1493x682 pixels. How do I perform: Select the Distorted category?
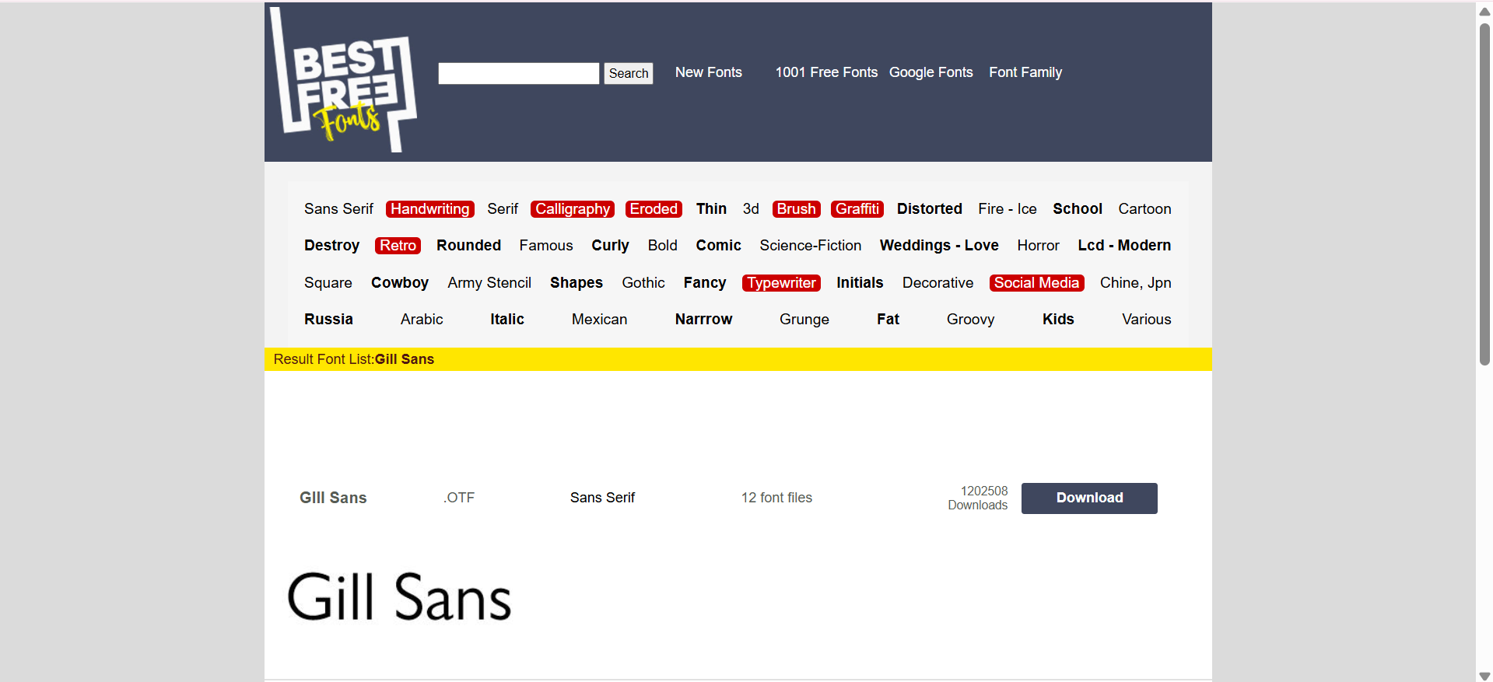[930, 209]
